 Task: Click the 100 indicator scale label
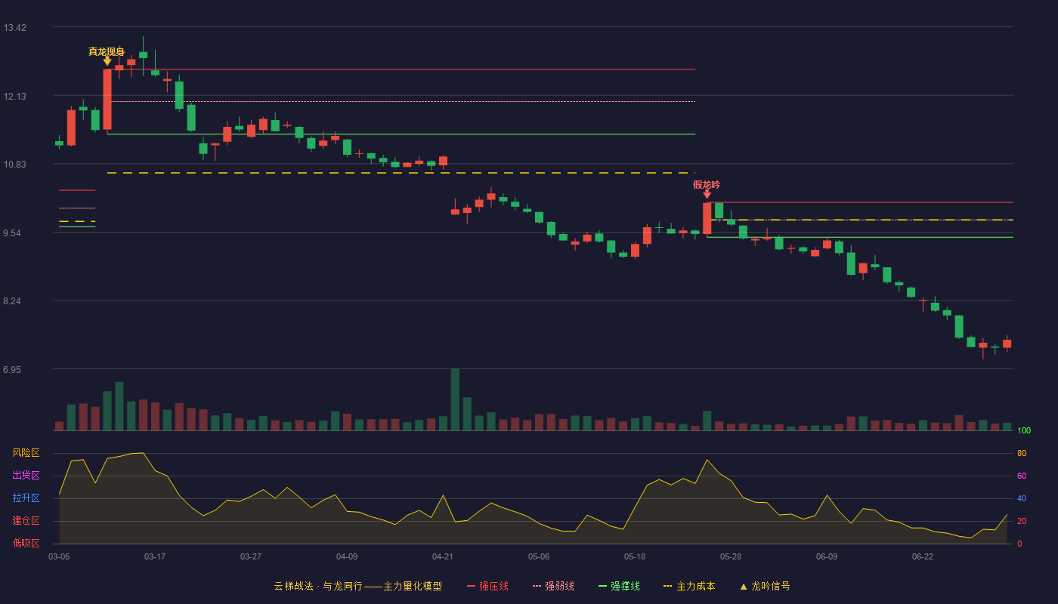(1024, 431)
